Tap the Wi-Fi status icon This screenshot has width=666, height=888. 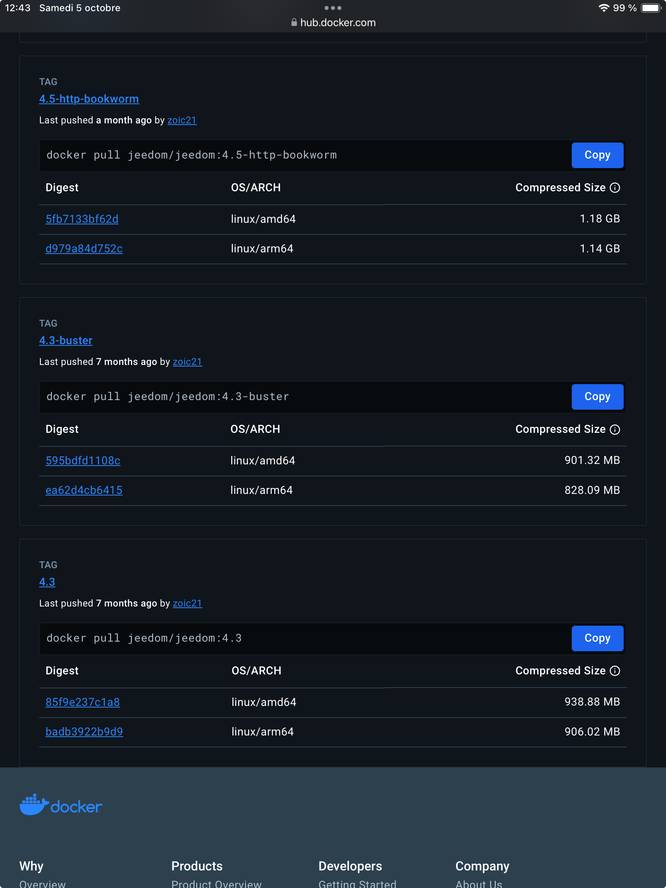[603, 8]
